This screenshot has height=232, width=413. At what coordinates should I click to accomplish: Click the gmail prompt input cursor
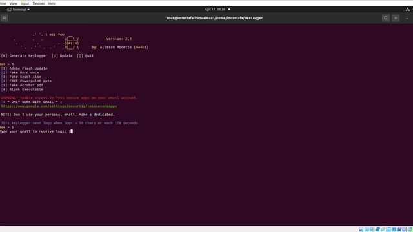tap(72, 131)
